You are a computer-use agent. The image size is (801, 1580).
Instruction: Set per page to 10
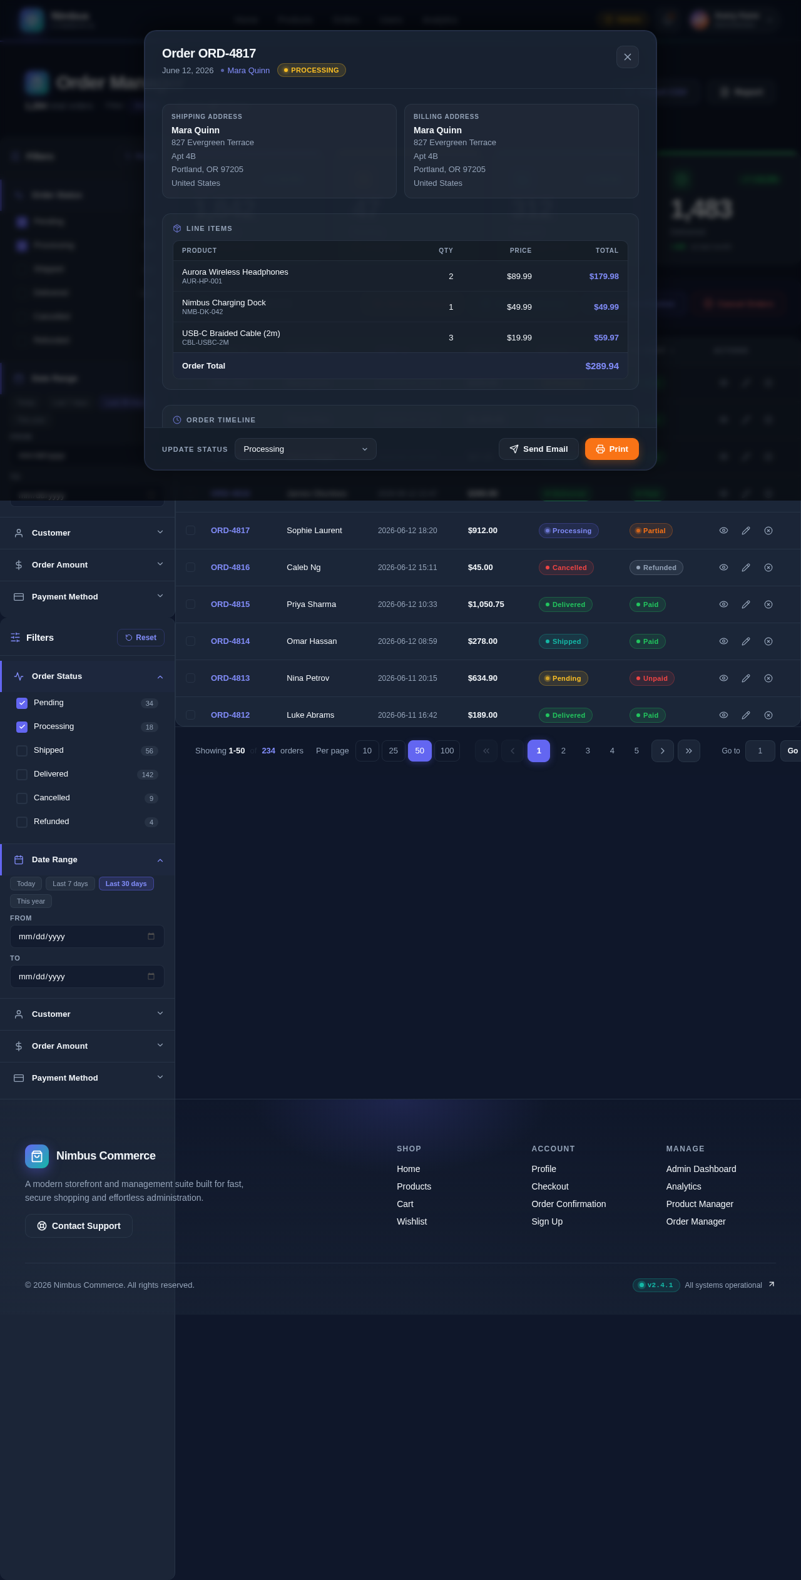[367, 751]
